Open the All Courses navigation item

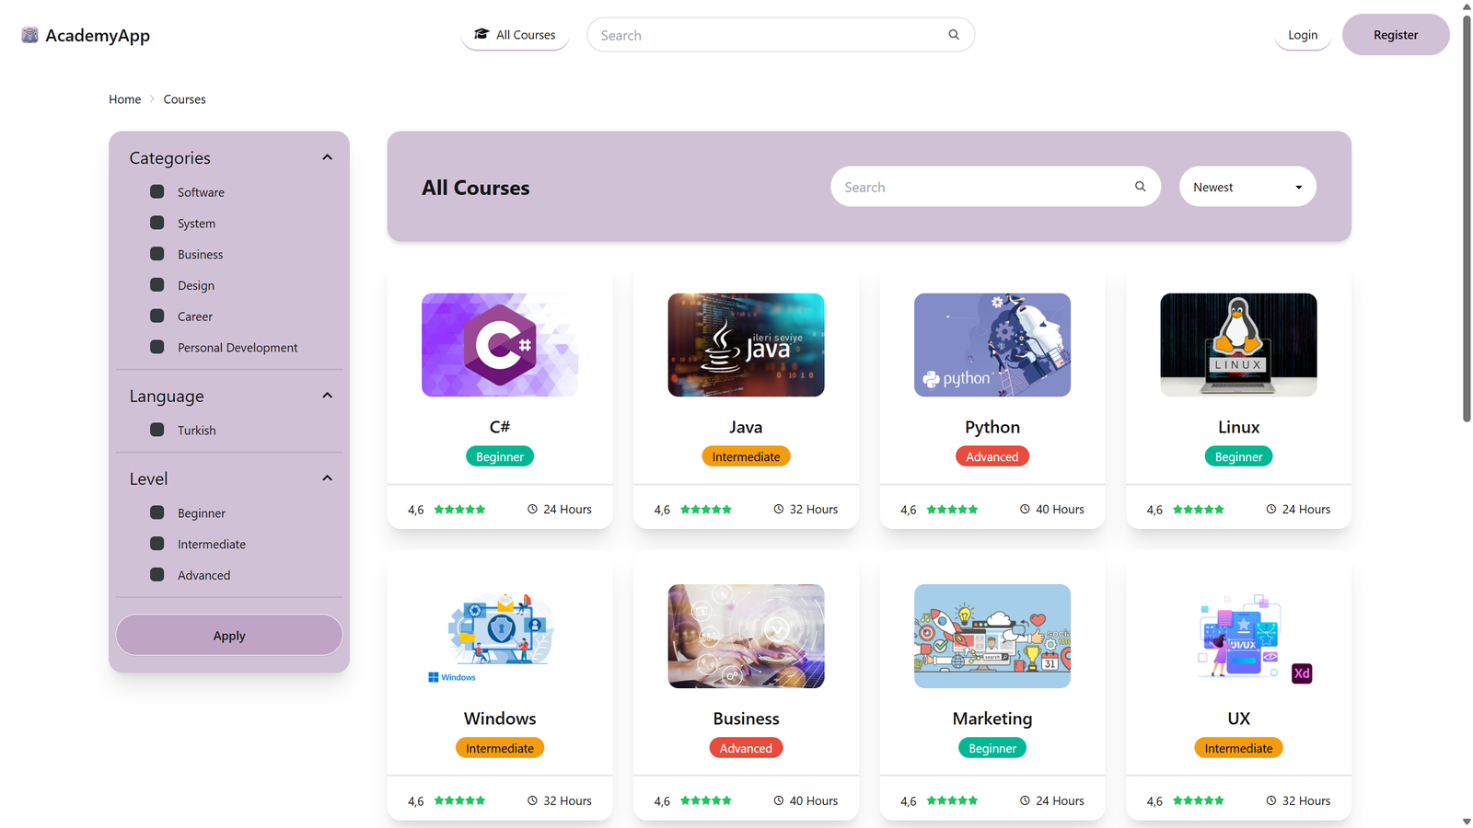516,35
